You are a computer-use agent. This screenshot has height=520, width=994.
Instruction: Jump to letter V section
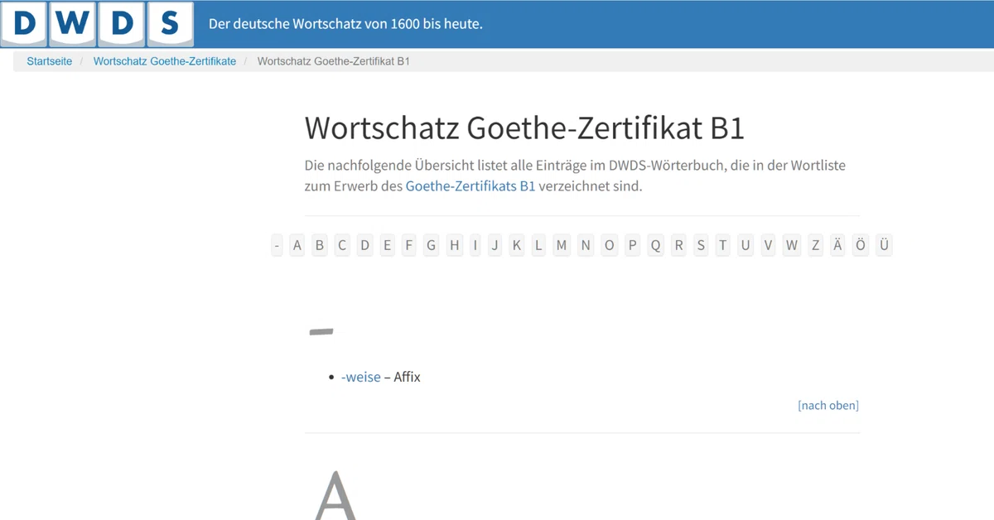[769, 245]
